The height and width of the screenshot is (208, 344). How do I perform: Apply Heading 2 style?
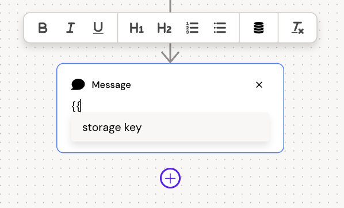pyautogui.click(x=164, y=28)
